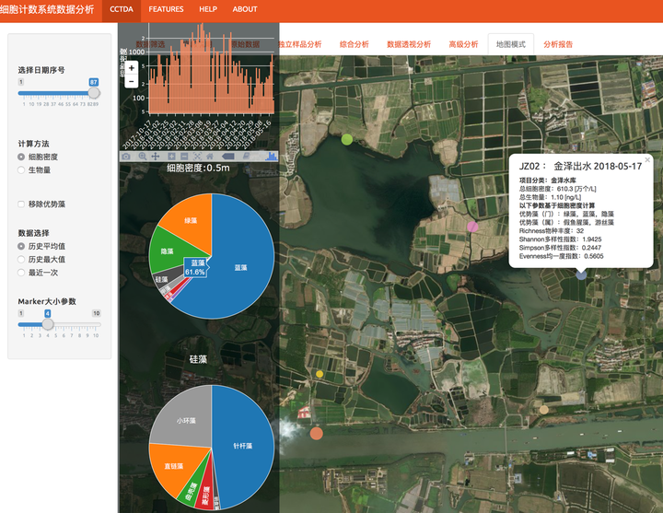Choose the 历史最大值 data option
This screenshot has height=513, width=663.
pyautogui.click(x=21, y=261)
